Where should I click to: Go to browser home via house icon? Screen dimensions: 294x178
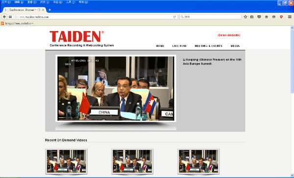click(267, 17)
